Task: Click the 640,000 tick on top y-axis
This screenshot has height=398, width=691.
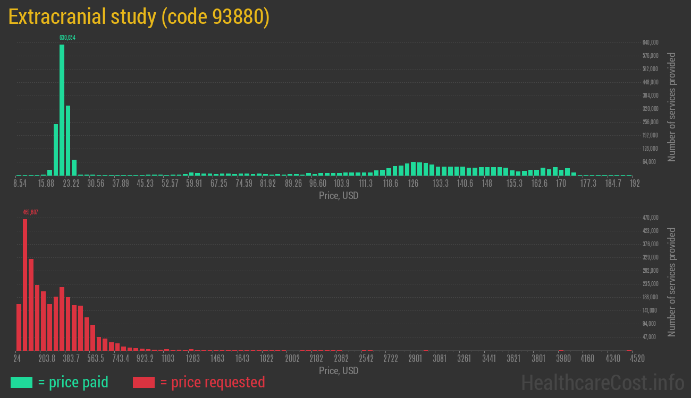Action: click(651, 42)
